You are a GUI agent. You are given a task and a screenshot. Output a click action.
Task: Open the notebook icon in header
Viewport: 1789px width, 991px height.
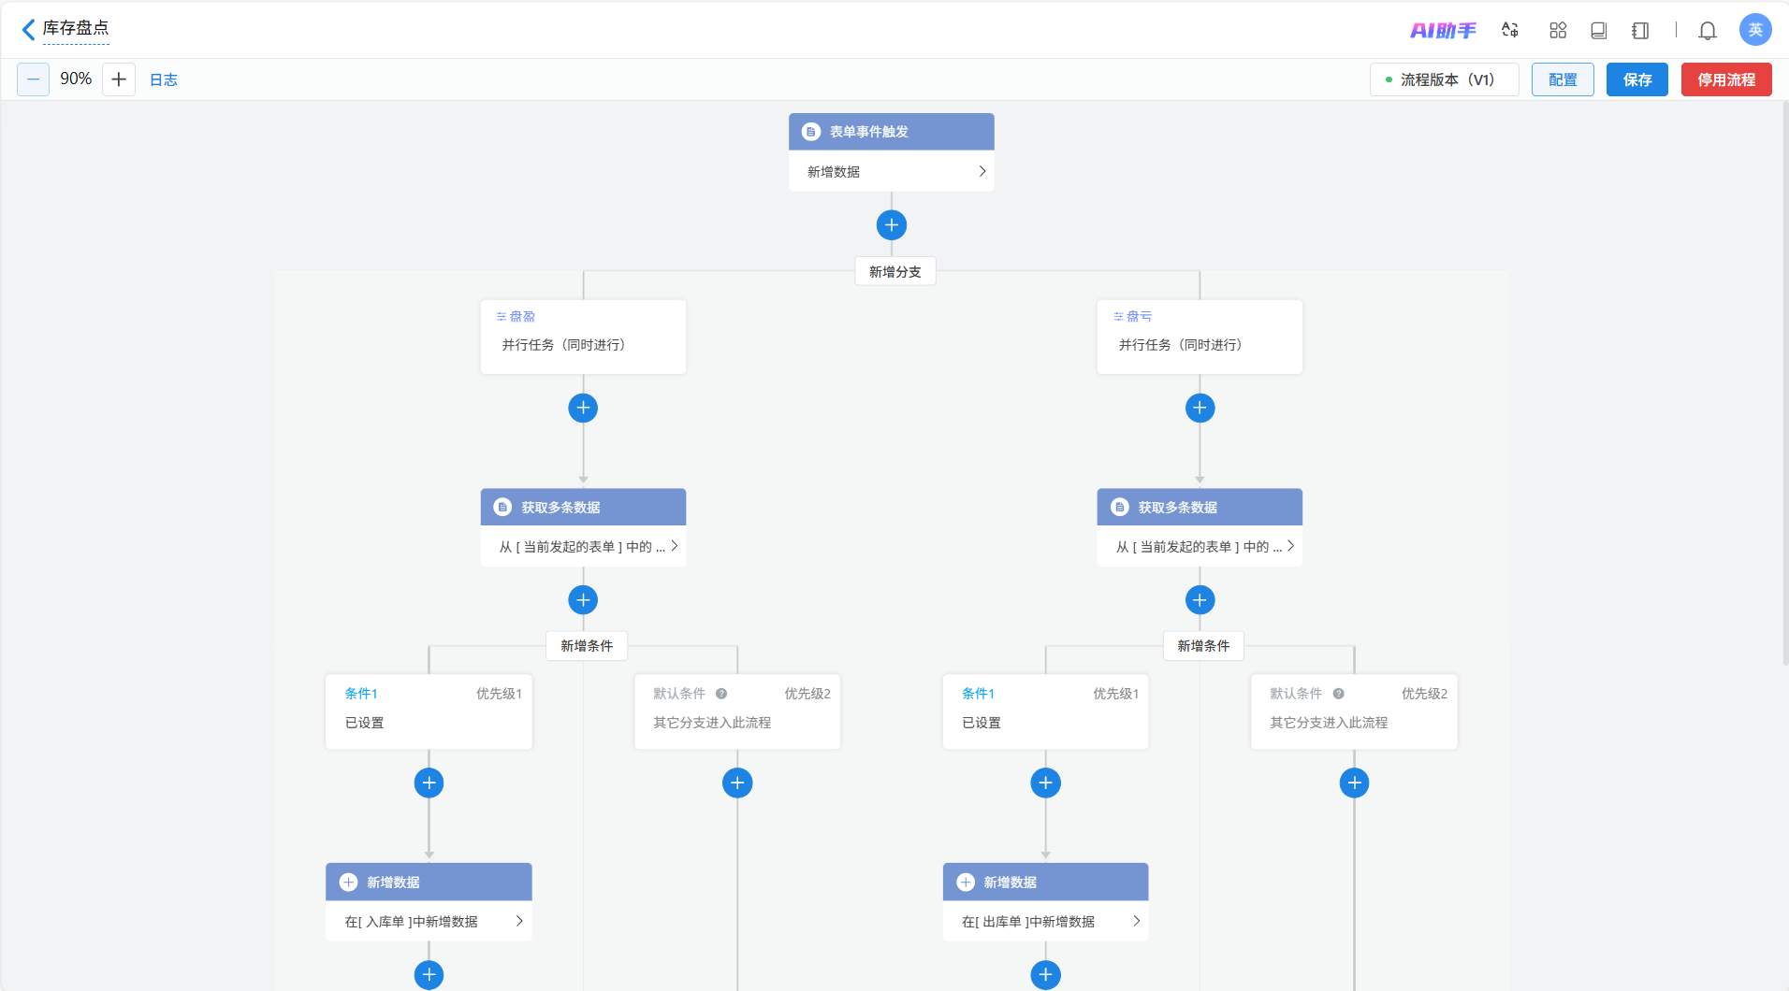click(1639, 31)
